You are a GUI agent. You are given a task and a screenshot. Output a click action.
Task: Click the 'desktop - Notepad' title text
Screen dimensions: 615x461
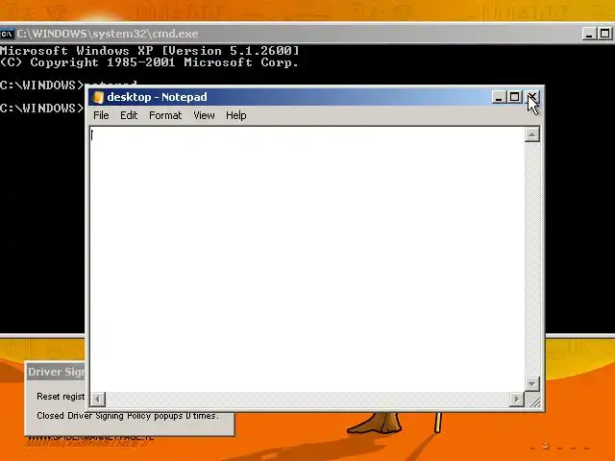(x=157, y=97)
